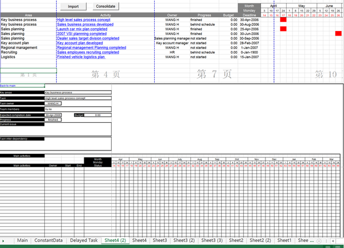
Task: Follow 'Key account plan developed' hyperlink
Action: coord(80,43)
